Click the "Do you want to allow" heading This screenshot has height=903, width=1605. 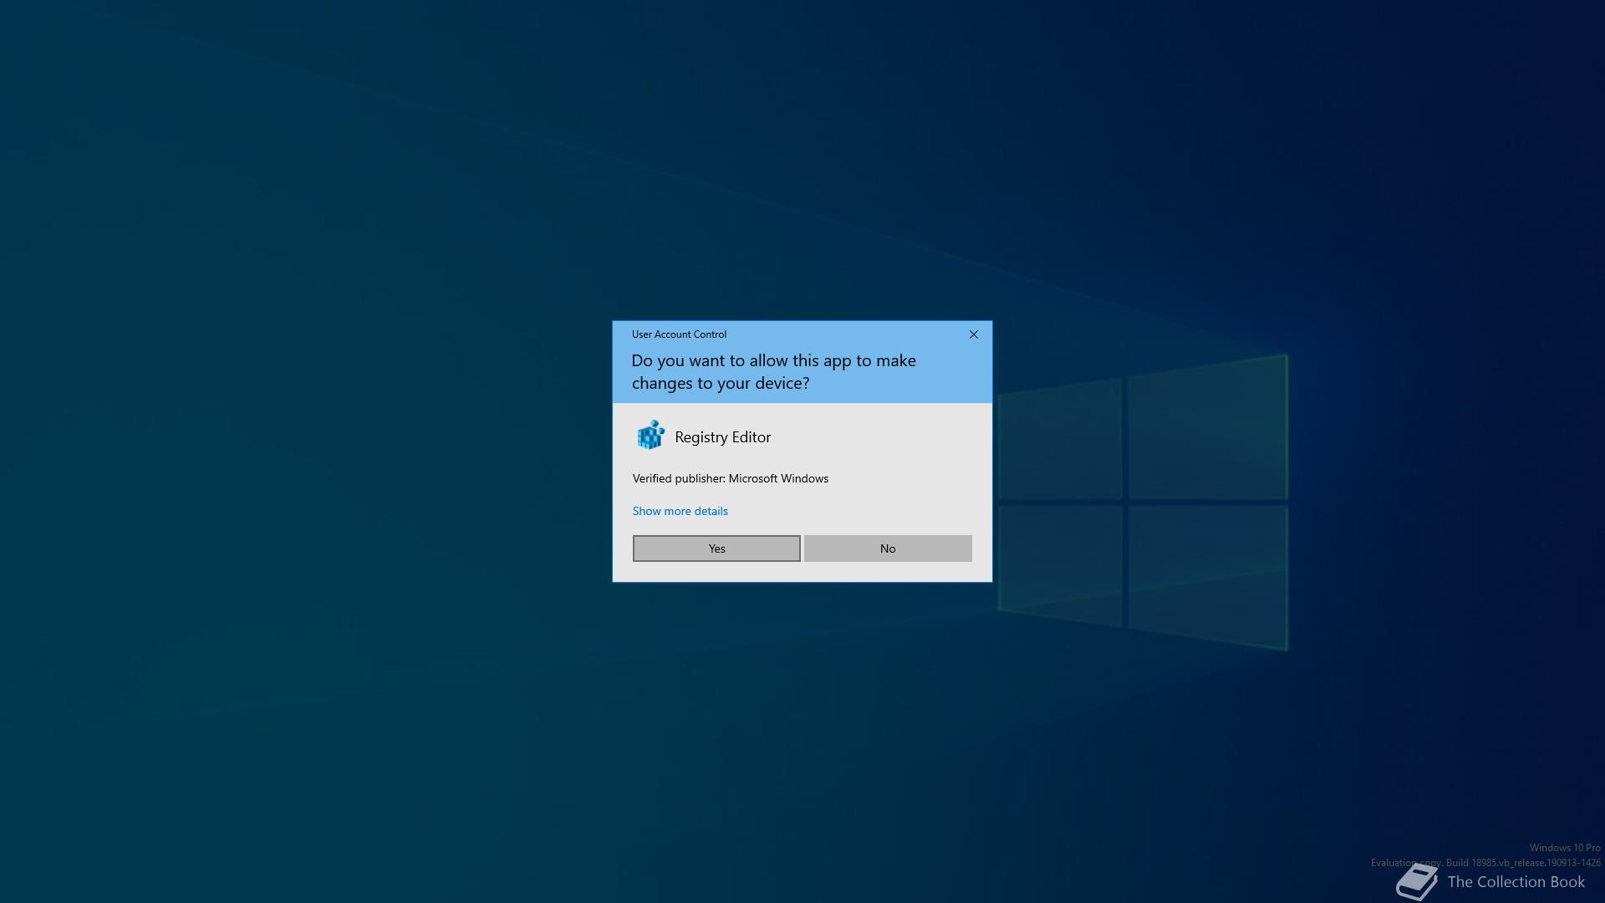pos(773,372)
